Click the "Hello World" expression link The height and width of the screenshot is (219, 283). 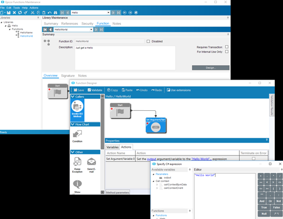pos(202,159)
